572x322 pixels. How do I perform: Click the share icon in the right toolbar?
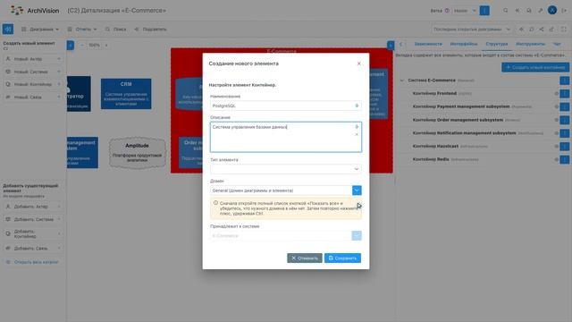point(542,30)
